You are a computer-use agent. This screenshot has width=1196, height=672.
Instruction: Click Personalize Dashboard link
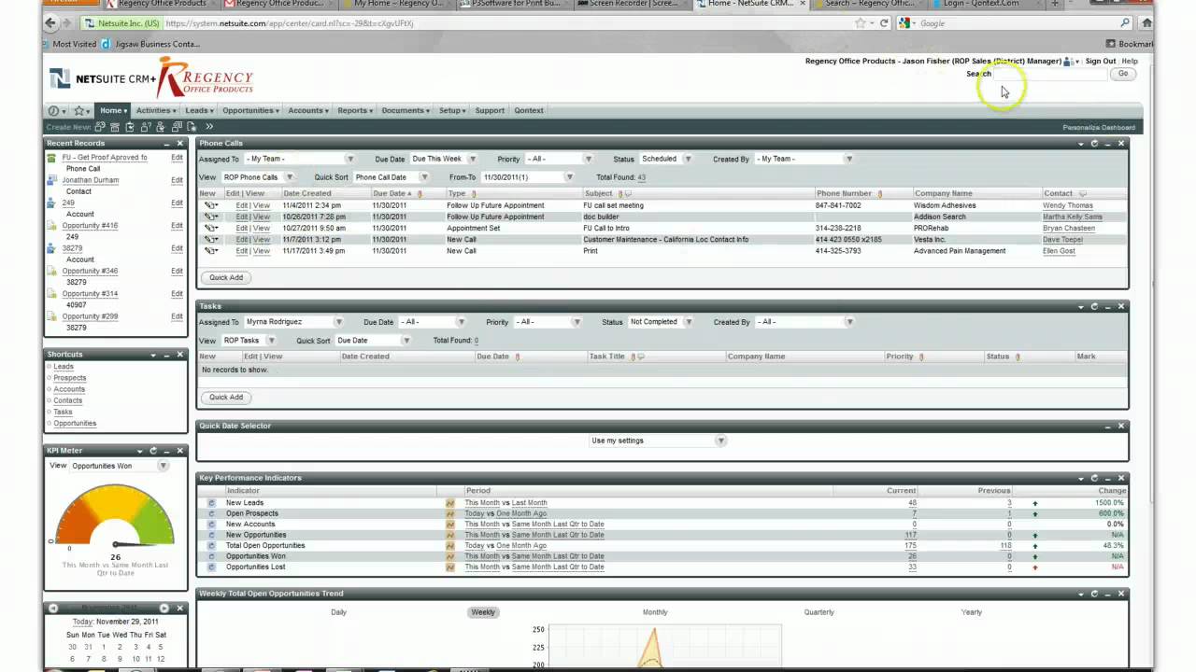tap(1099, 128)
